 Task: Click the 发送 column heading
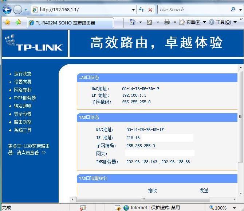click(204, 191)
